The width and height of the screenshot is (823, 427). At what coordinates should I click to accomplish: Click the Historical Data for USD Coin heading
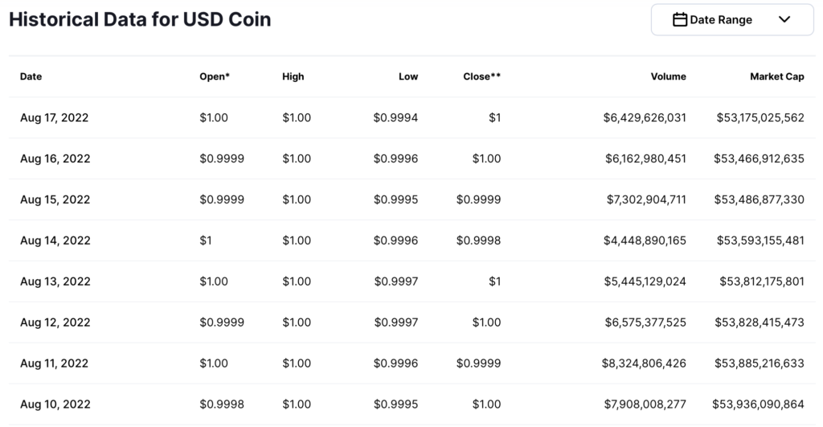coord(140,21)
